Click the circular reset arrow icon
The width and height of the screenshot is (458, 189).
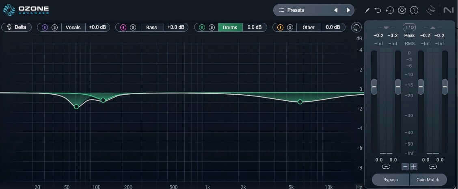356,28
